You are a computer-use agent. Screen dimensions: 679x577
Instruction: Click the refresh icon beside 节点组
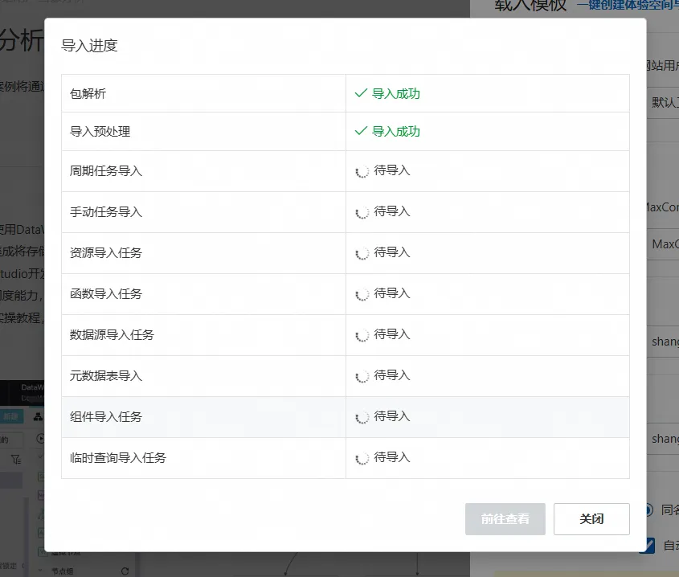[125, 571]
